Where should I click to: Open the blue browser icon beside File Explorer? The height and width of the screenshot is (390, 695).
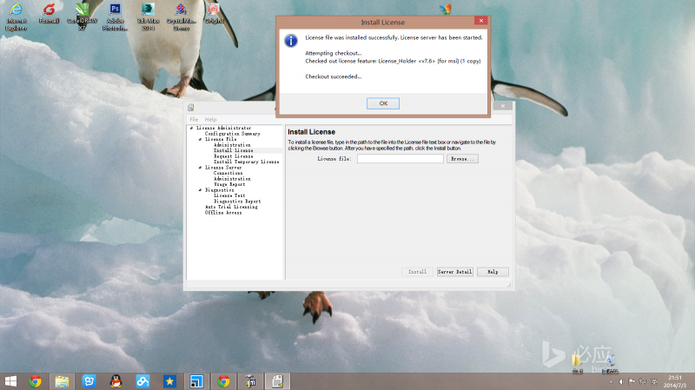coord(89,381)
